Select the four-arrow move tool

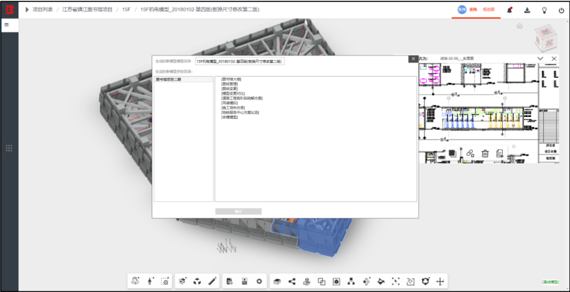441,281
